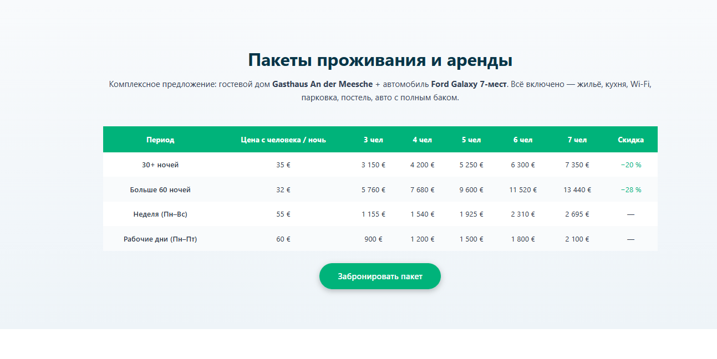Select the 30+ ночей row label
This screenshot has height=359, width=717.
(160, 165)
